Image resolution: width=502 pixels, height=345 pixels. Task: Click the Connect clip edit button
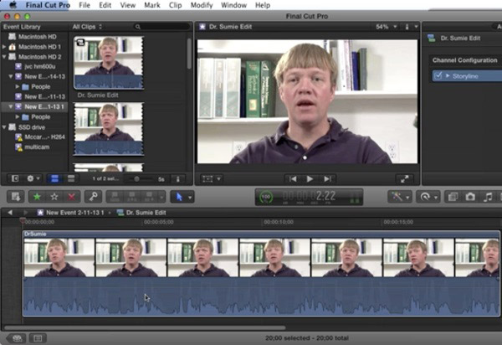pos(115,197)
